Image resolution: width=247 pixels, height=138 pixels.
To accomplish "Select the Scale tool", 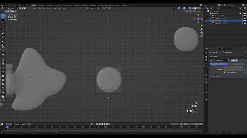I will pos(3,33).
